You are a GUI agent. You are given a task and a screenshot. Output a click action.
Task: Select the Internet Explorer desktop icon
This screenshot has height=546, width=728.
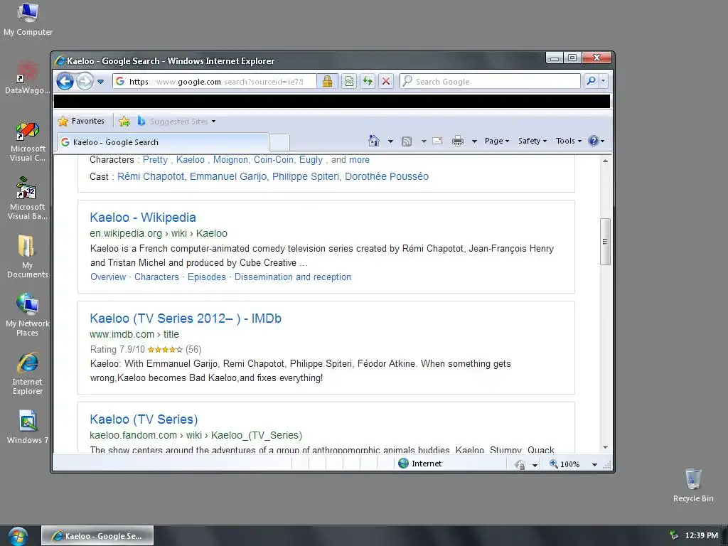28,373
